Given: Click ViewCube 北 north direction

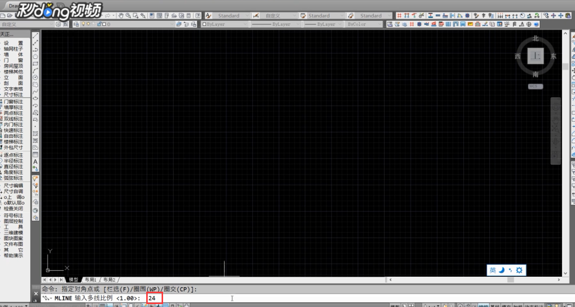Looking at the screenshot, I should 535,38.
